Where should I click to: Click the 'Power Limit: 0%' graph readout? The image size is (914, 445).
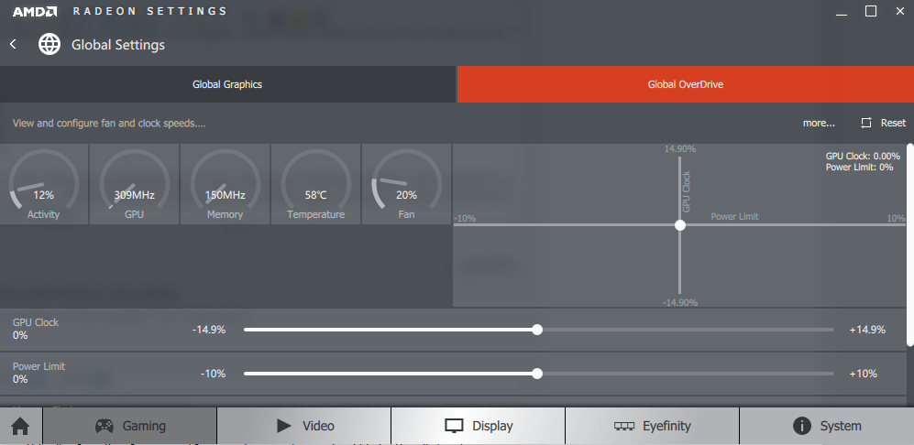coord(859,168)
